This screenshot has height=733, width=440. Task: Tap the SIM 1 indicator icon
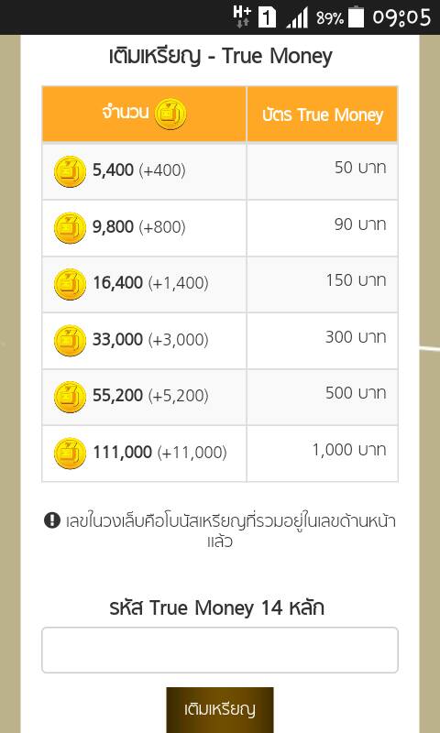[x=267, y=17]
